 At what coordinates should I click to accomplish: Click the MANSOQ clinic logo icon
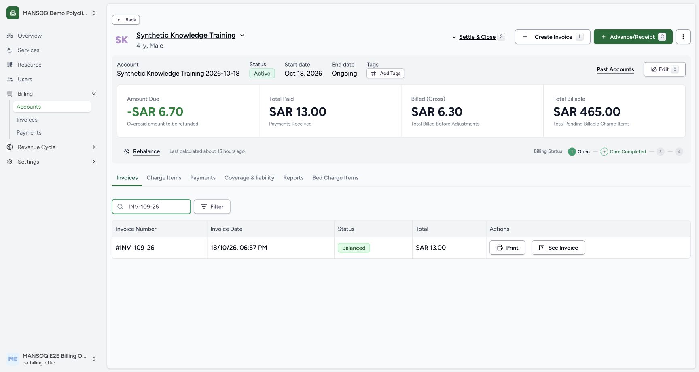coord(13,13)
